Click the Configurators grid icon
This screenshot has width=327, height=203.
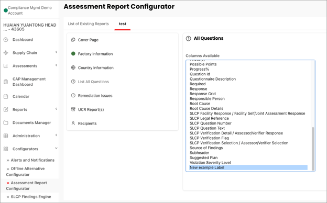coord(6,149)
